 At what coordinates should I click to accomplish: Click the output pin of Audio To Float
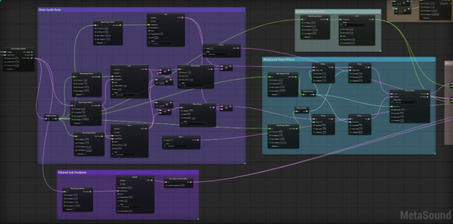pyautogui.click(x=56, y=119)
